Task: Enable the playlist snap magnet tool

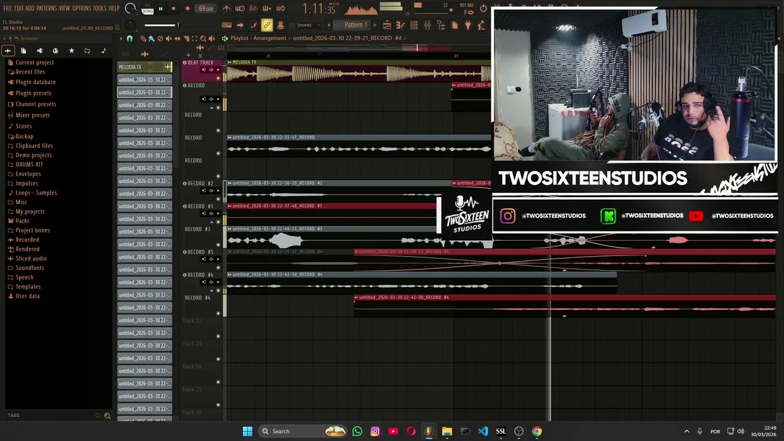Action: coord(129,38)
